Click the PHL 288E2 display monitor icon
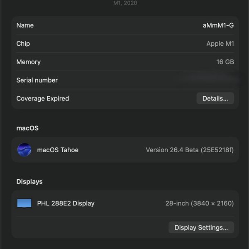The width and height of the screenshot is (249, 249). click(24, 203)
